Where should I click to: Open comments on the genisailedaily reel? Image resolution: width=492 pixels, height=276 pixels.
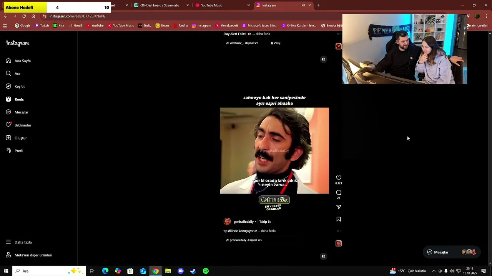pyautogui.click(x=339, y=192)
